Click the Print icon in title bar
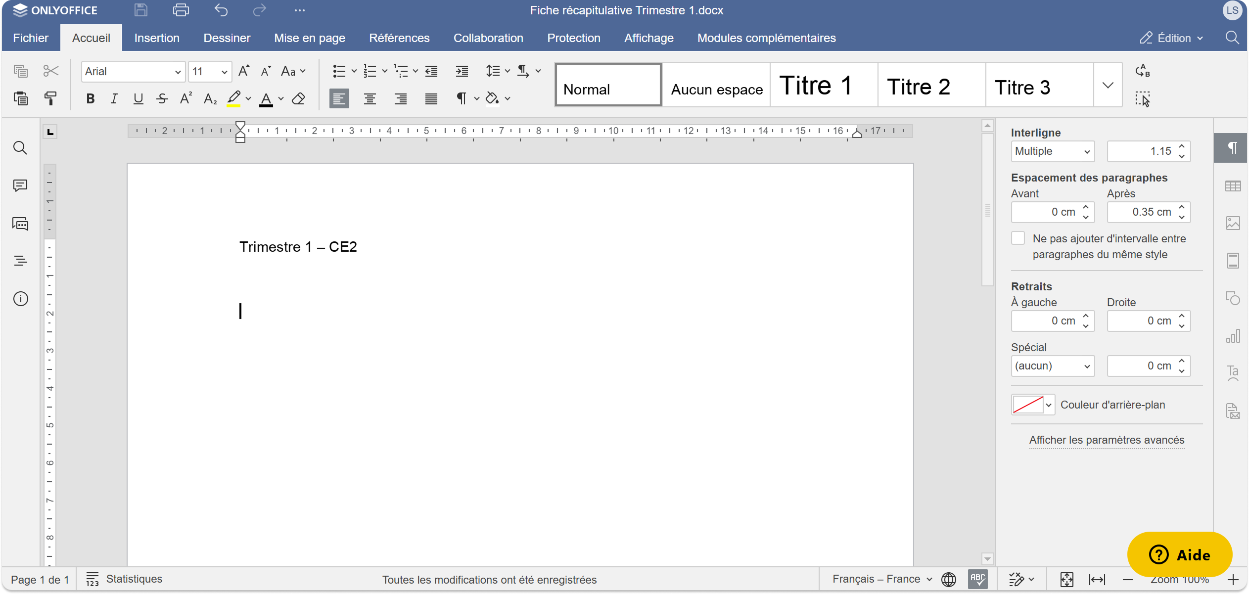Image resolution: width=1249 pixels, height=594 pixels. (181, 10)
